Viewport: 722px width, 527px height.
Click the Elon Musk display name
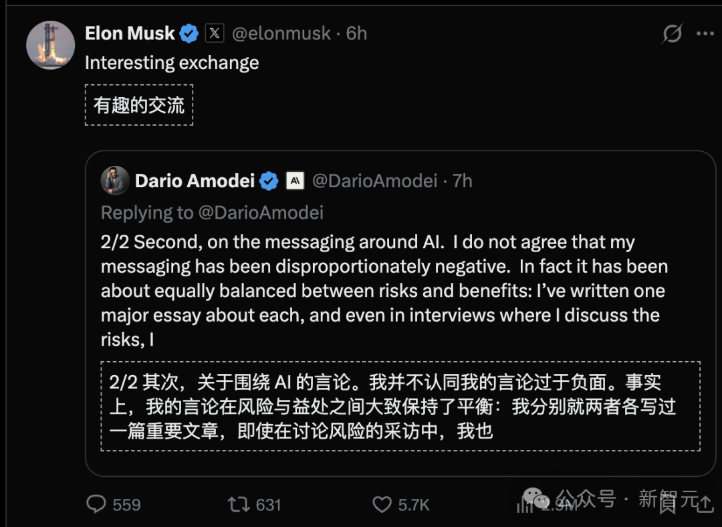[130, 33]
